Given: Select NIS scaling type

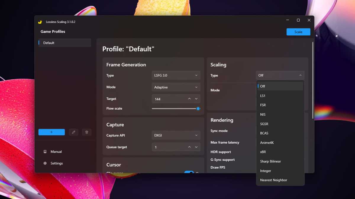Looking at the screenshot, I should pyautogui.click(x=280, y=114).
